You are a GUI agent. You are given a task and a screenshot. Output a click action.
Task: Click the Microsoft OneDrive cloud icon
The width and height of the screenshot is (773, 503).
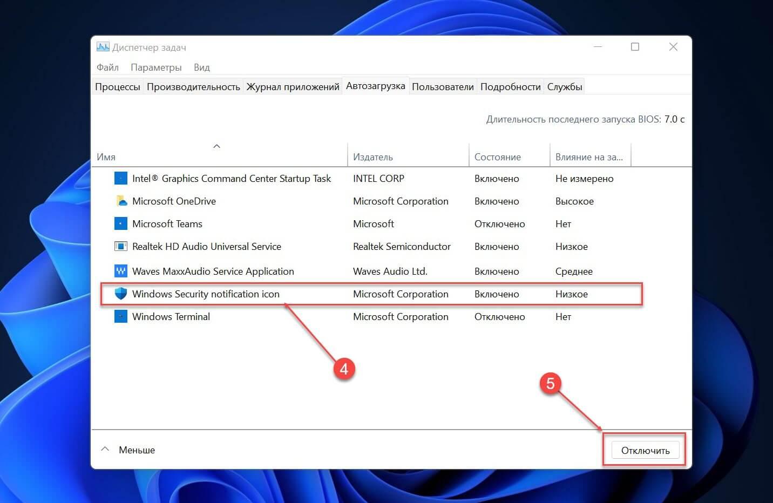click(x=121, y=201)
